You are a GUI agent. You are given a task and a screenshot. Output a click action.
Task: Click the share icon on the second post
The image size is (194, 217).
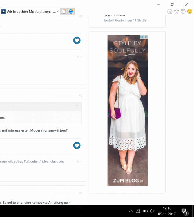tap(81, 96)
